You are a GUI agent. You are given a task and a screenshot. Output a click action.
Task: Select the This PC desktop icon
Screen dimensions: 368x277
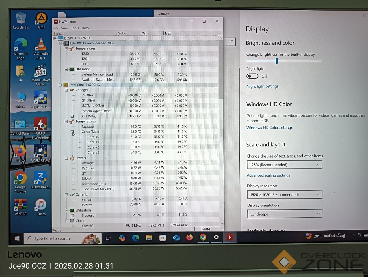[x=20, y=100]
